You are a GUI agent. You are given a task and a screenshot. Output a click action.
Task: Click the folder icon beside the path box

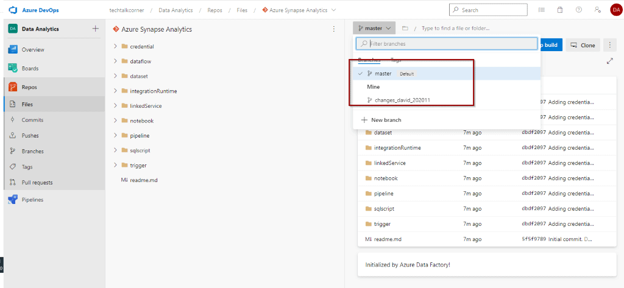(405, 29)
